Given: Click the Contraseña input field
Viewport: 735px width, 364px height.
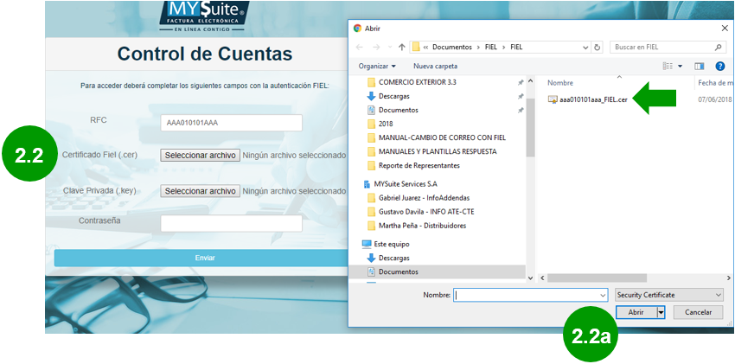Looking at the screenshot, I should pos(231,223).
